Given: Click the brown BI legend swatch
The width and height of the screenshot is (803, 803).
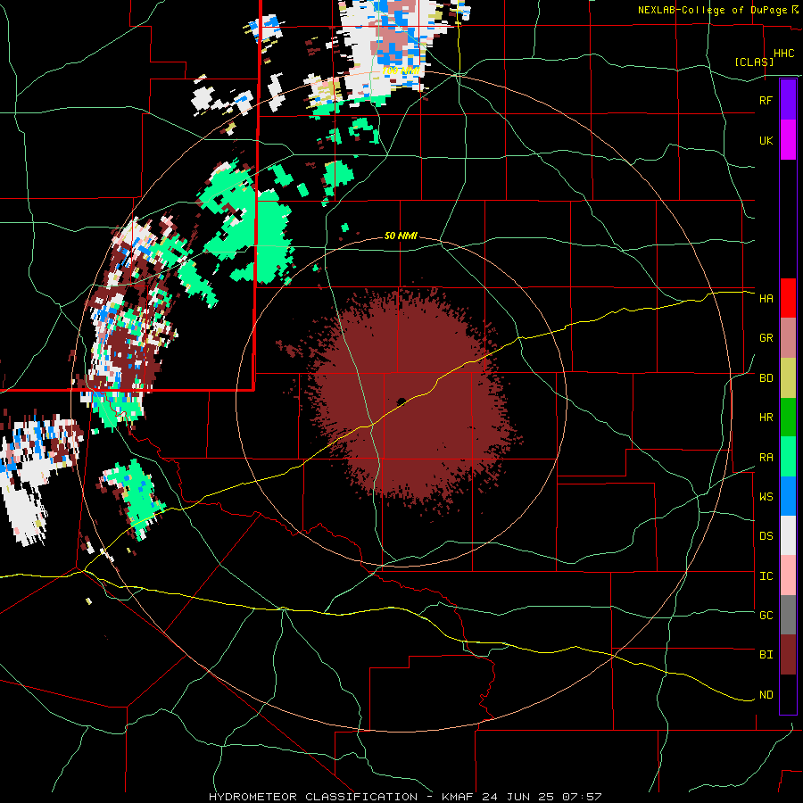Looking at the screenshot, I should (788, 655).
